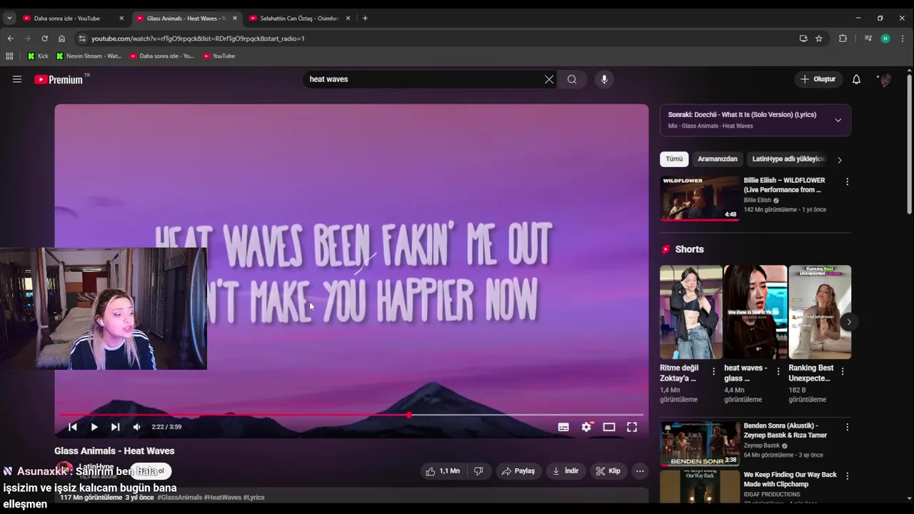Like the video with 1,1 Mn likes
The image size is (914, 514).
click(443, 471)
